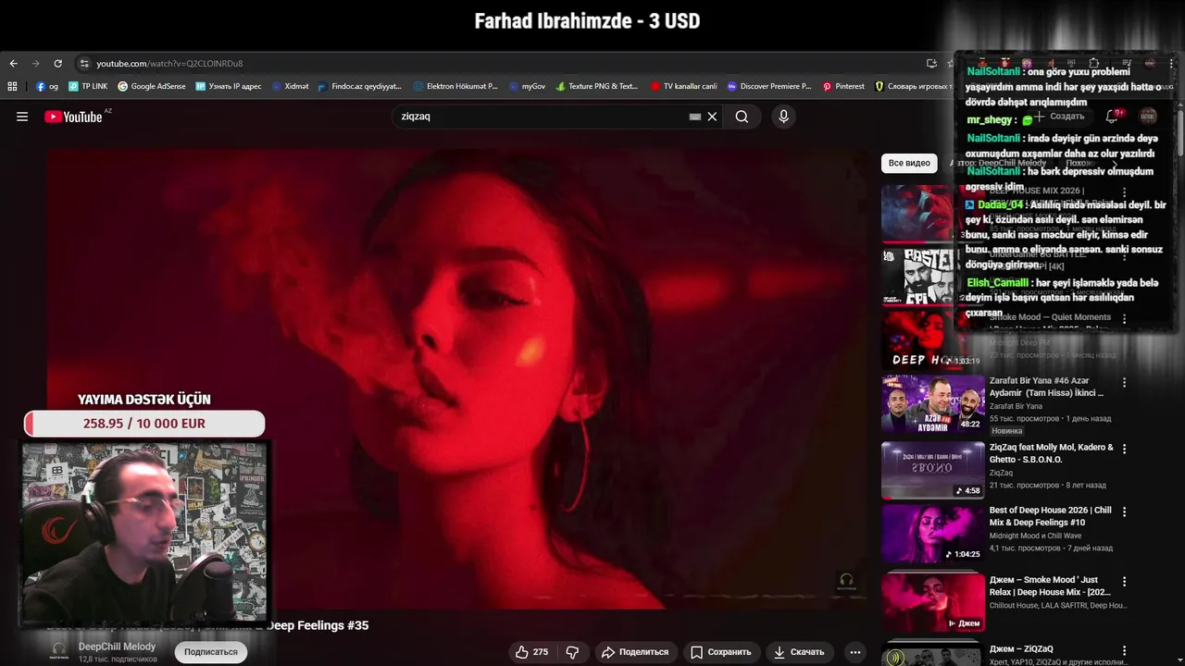The height and width of the screenshot is (666, 1185).
Task: Click the og Facebook bookmark
Action: tap(47, 86)
